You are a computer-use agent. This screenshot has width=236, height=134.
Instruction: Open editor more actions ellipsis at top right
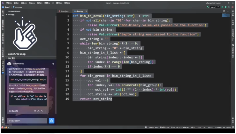pos(228,11)
